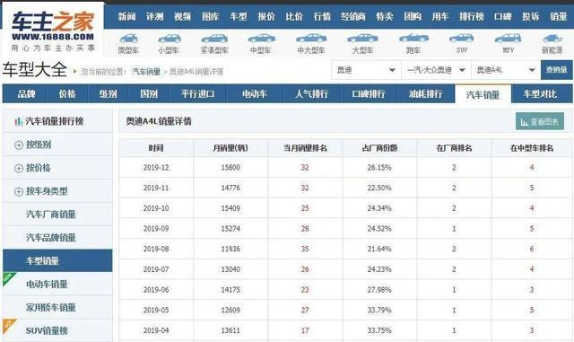574x342 pixels.
Task: Select the MPV car category icon
Action: tap(508, 38)
